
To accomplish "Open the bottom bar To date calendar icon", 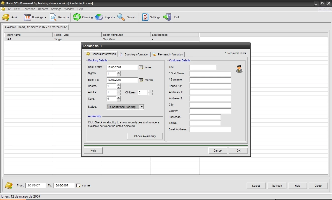I will point(78,185).
